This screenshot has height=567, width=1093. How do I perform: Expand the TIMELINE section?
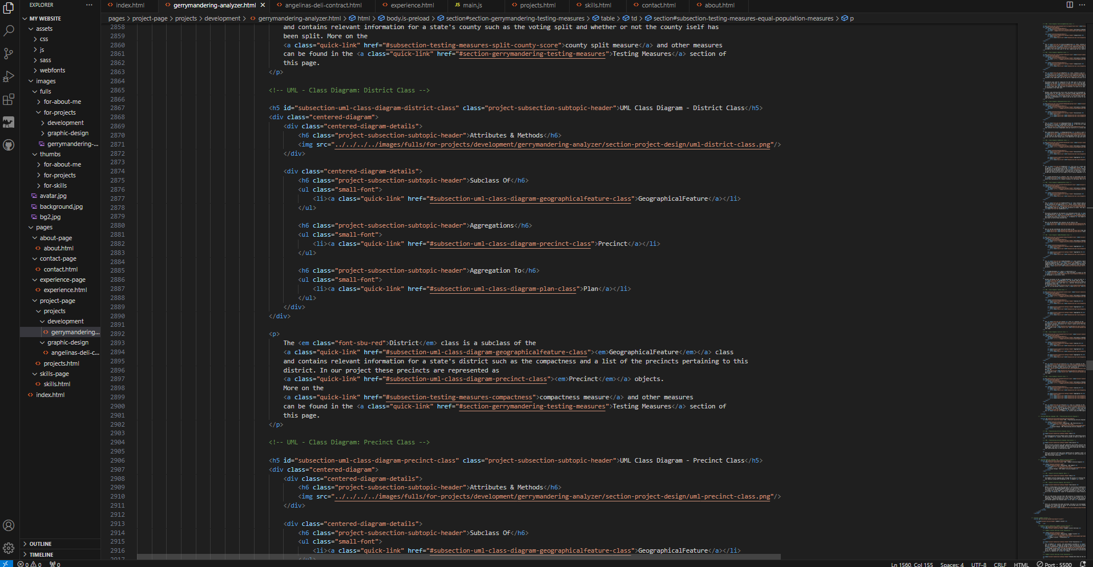click(41, 554)
